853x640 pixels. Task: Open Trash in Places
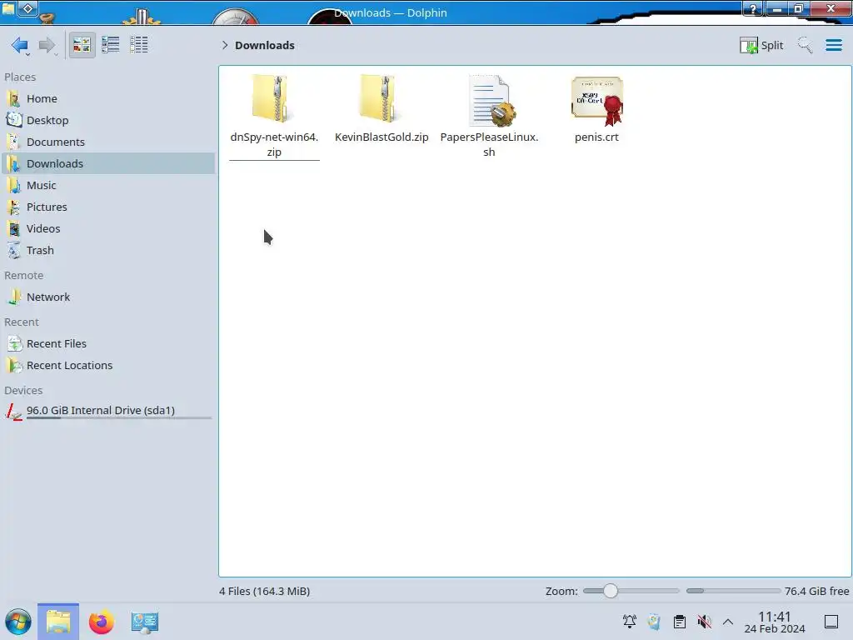pyautogui.click(x=108, y=251)
